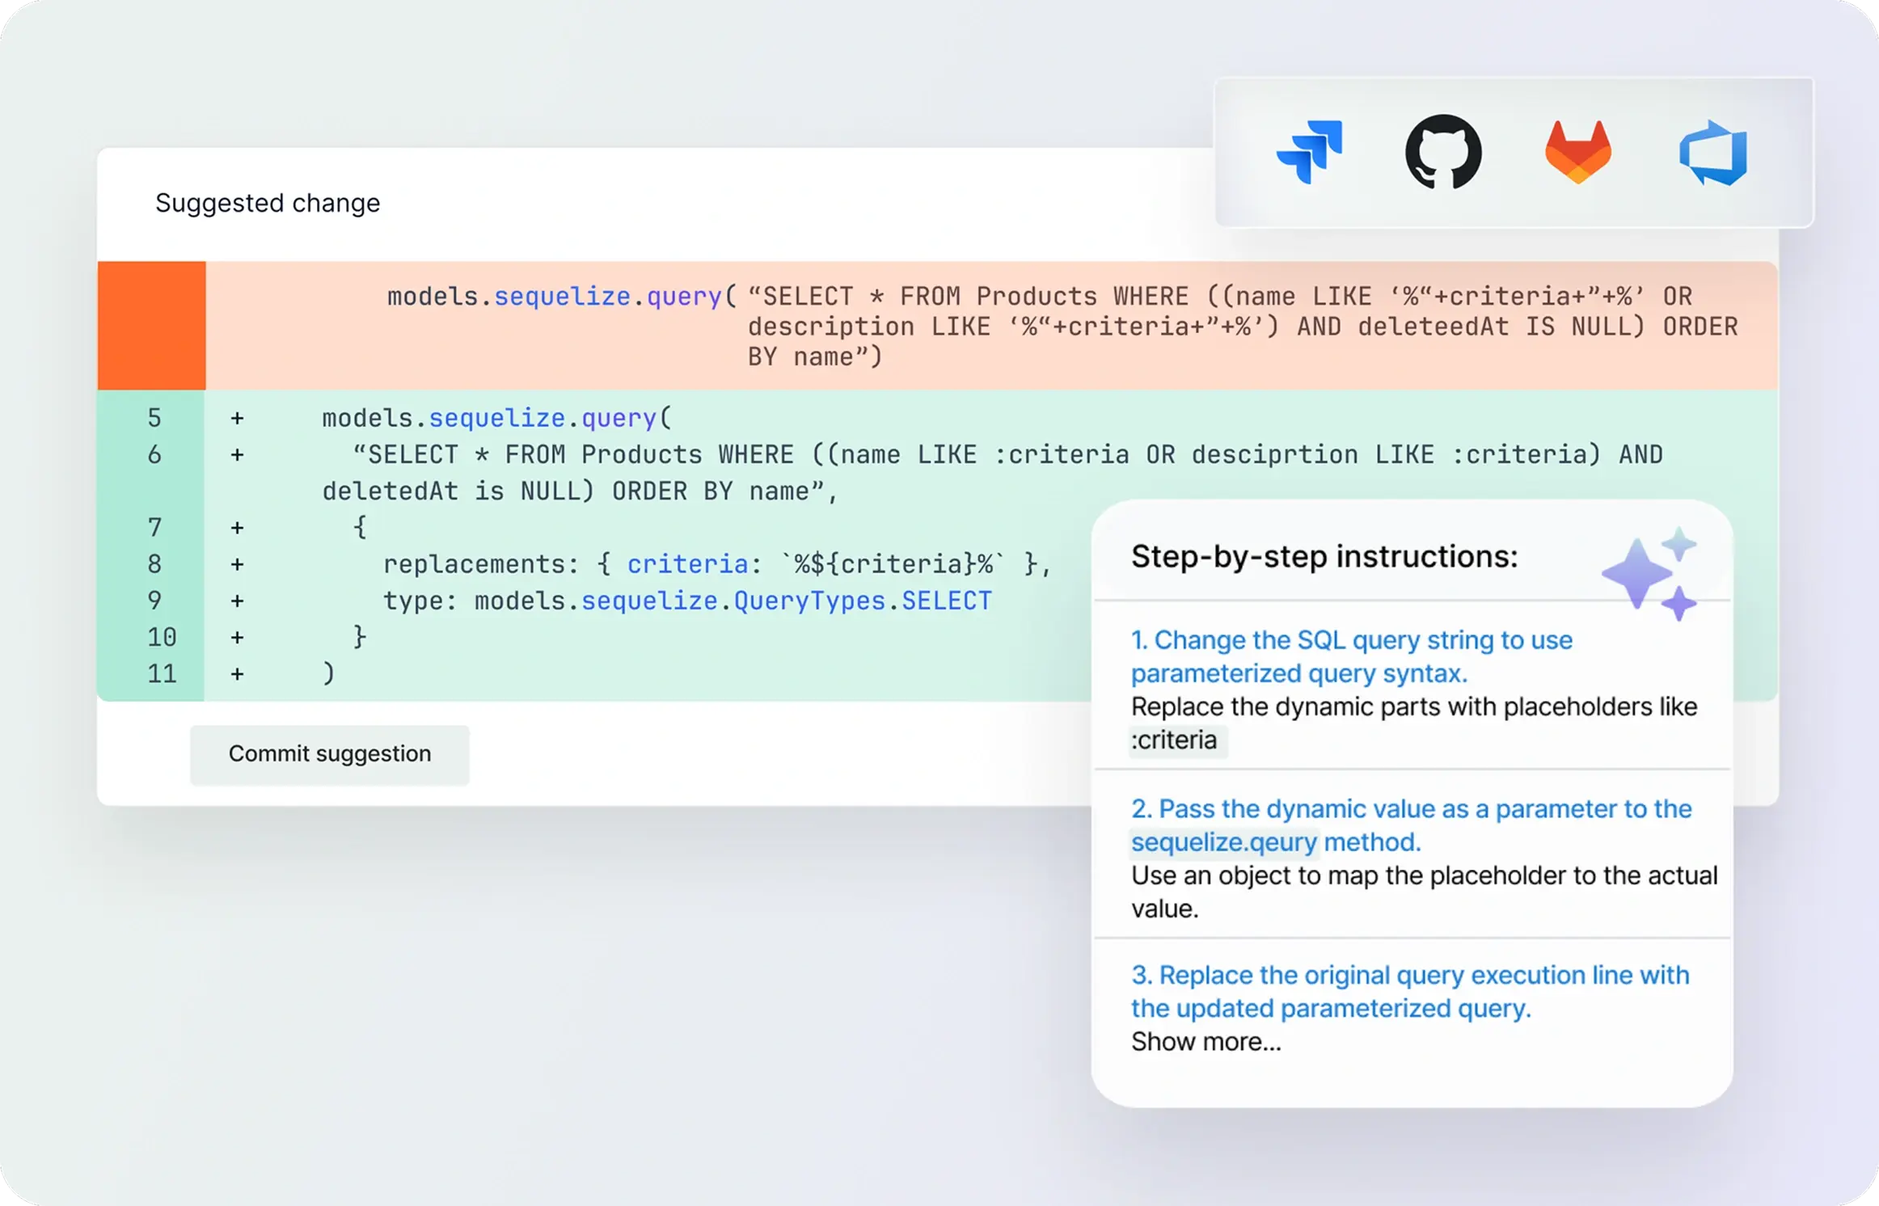The width and height of the screenshot is (1879, 1206).
Task: Open step 2 'Pass the dynamic value' link
Action: pyautogui.click(x=1411, y=825)
